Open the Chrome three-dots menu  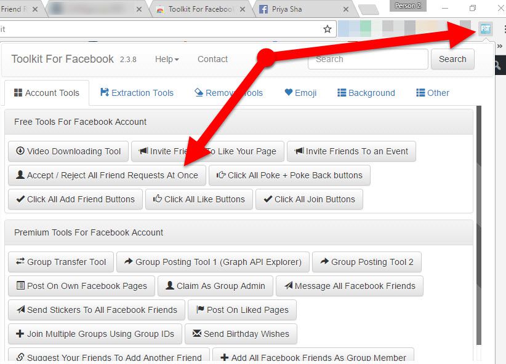tap(504, 29)
